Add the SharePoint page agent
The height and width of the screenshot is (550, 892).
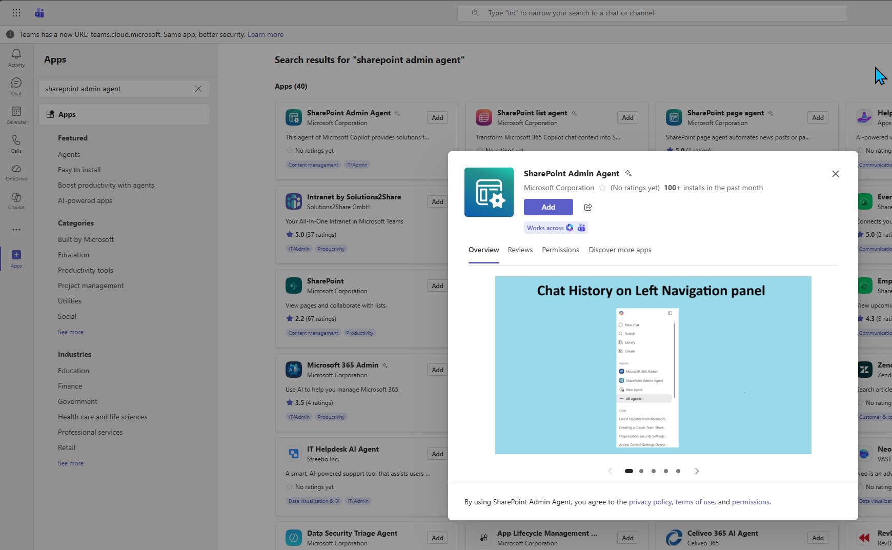[x=818, y=117]
